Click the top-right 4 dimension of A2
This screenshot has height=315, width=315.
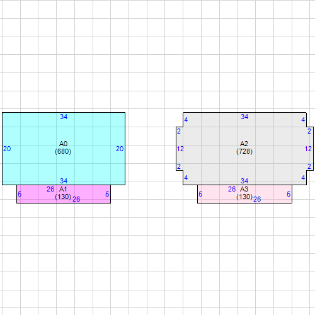(303, 120)
